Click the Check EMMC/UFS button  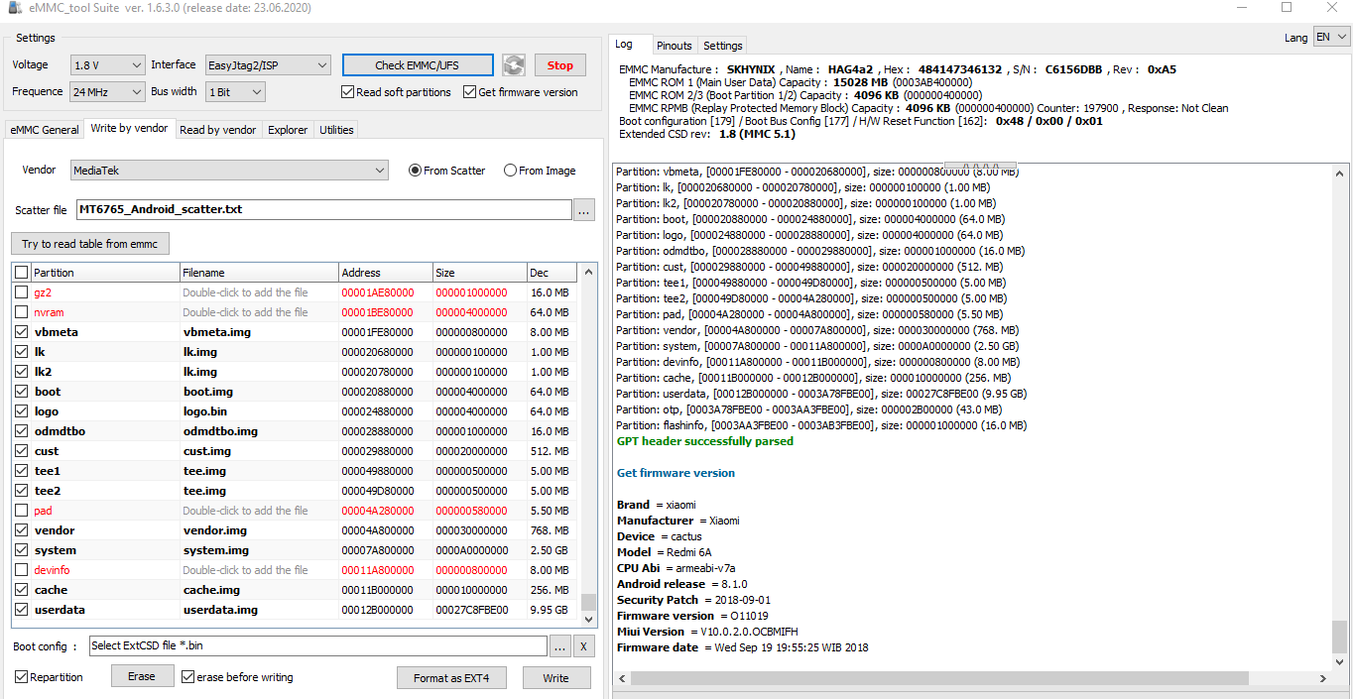click(x=418, y=65)
